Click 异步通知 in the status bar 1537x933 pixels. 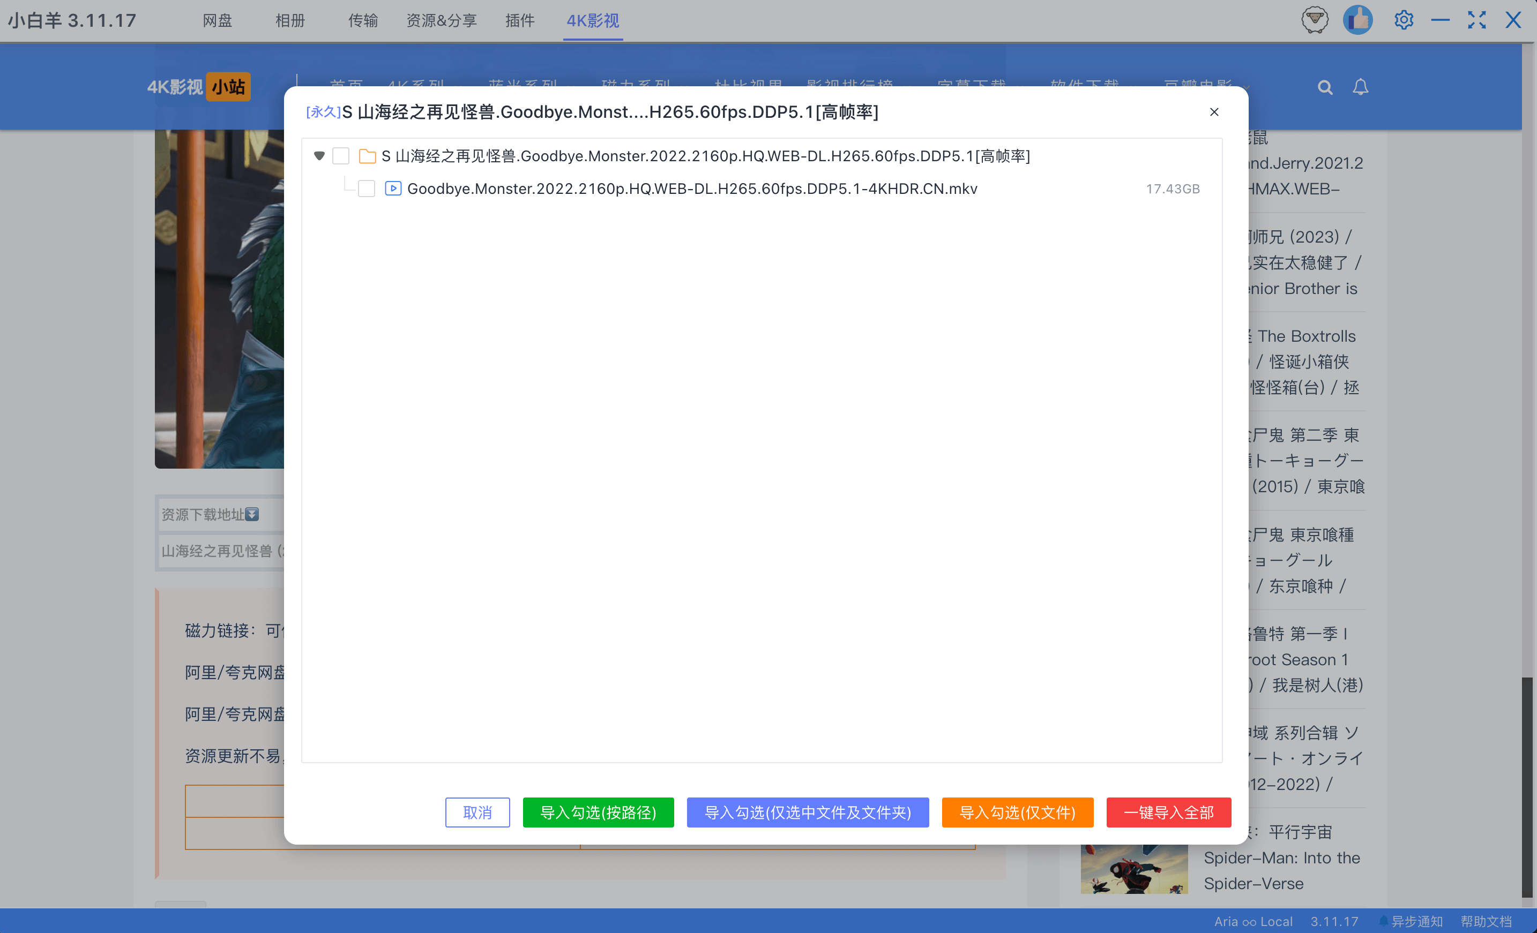click(x=1411, y=921)
